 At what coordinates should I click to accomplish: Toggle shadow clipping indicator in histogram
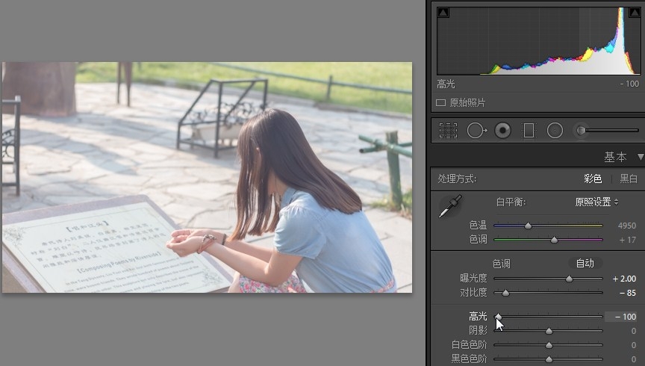click(443, 12)
